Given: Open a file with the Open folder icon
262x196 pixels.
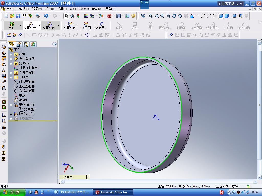Looking at the screenshot, I should pos(12,16).
